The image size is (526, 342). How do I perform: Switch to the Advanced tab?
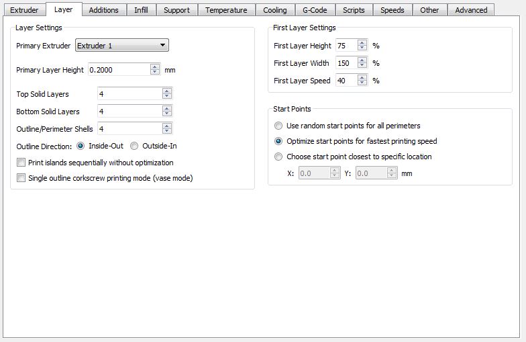tap(471, 10)
